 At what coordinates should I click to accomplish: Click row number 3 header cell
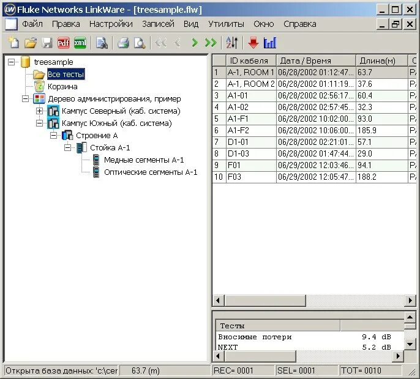(x=219, y=95)
